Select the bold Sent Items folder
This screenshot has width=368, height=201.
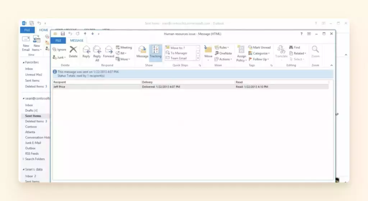[33, 116]
